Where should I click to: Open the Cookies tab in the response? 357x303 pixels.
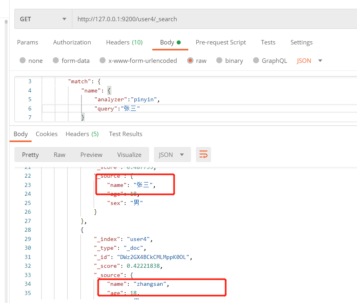pyautogui.click(x=46, y=134)
